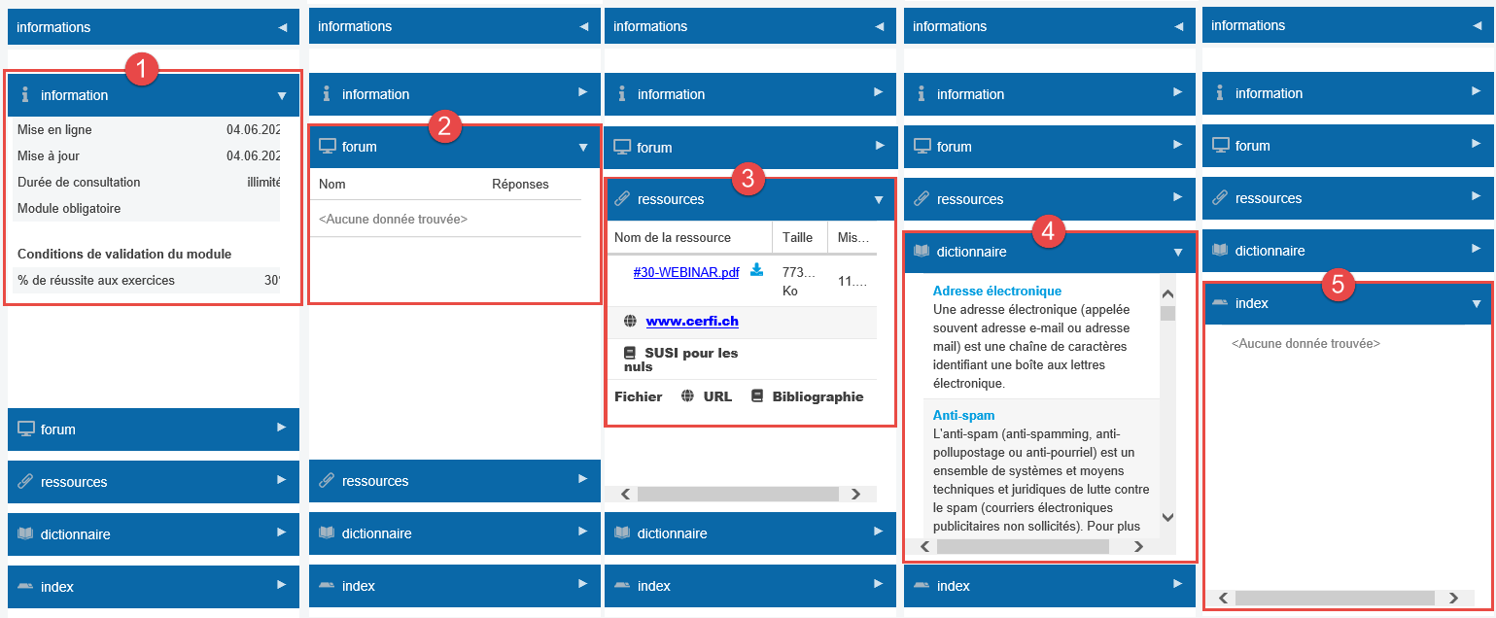
Task: Click the Adresse électronique term heading
Action: (996, 291)
